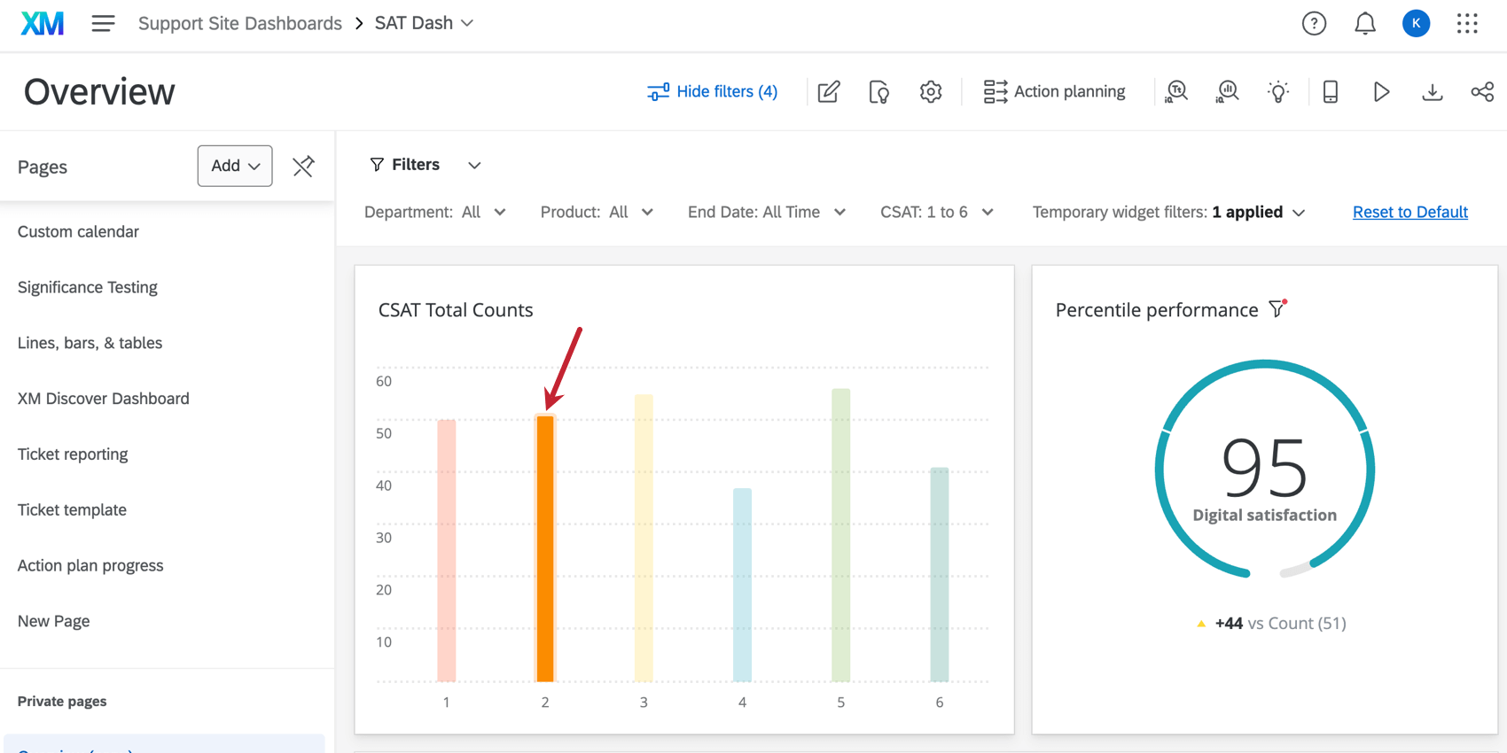The image size is (1507, 753).
Task: Click the highlighted orange bar for CSAT 2
Action: [x=545, y=549]
